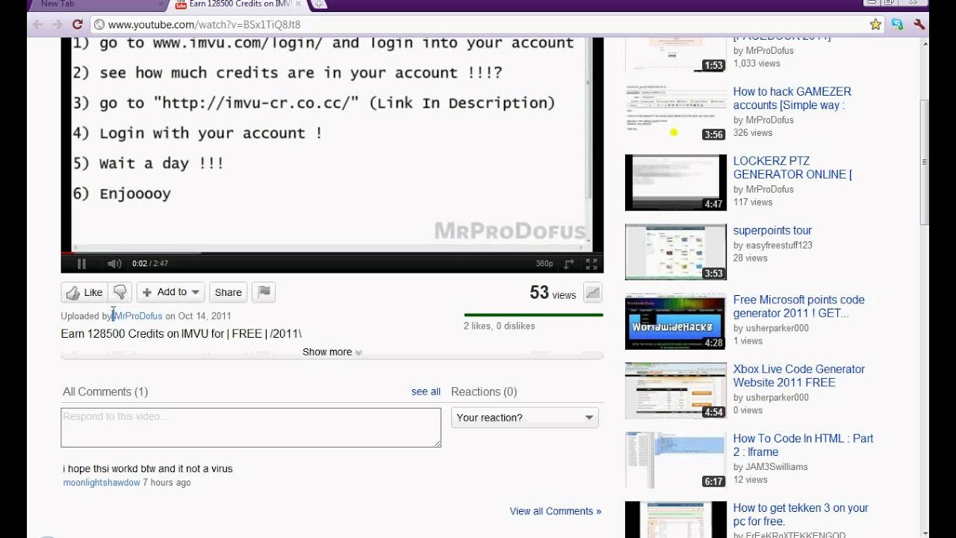See all comments link
This screenshot has width=956, height=538.
tap(426, 392)
